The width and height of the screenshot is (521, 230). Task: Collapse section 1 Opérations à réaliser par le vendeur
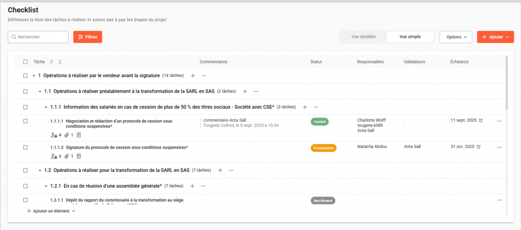coord(34,76)
